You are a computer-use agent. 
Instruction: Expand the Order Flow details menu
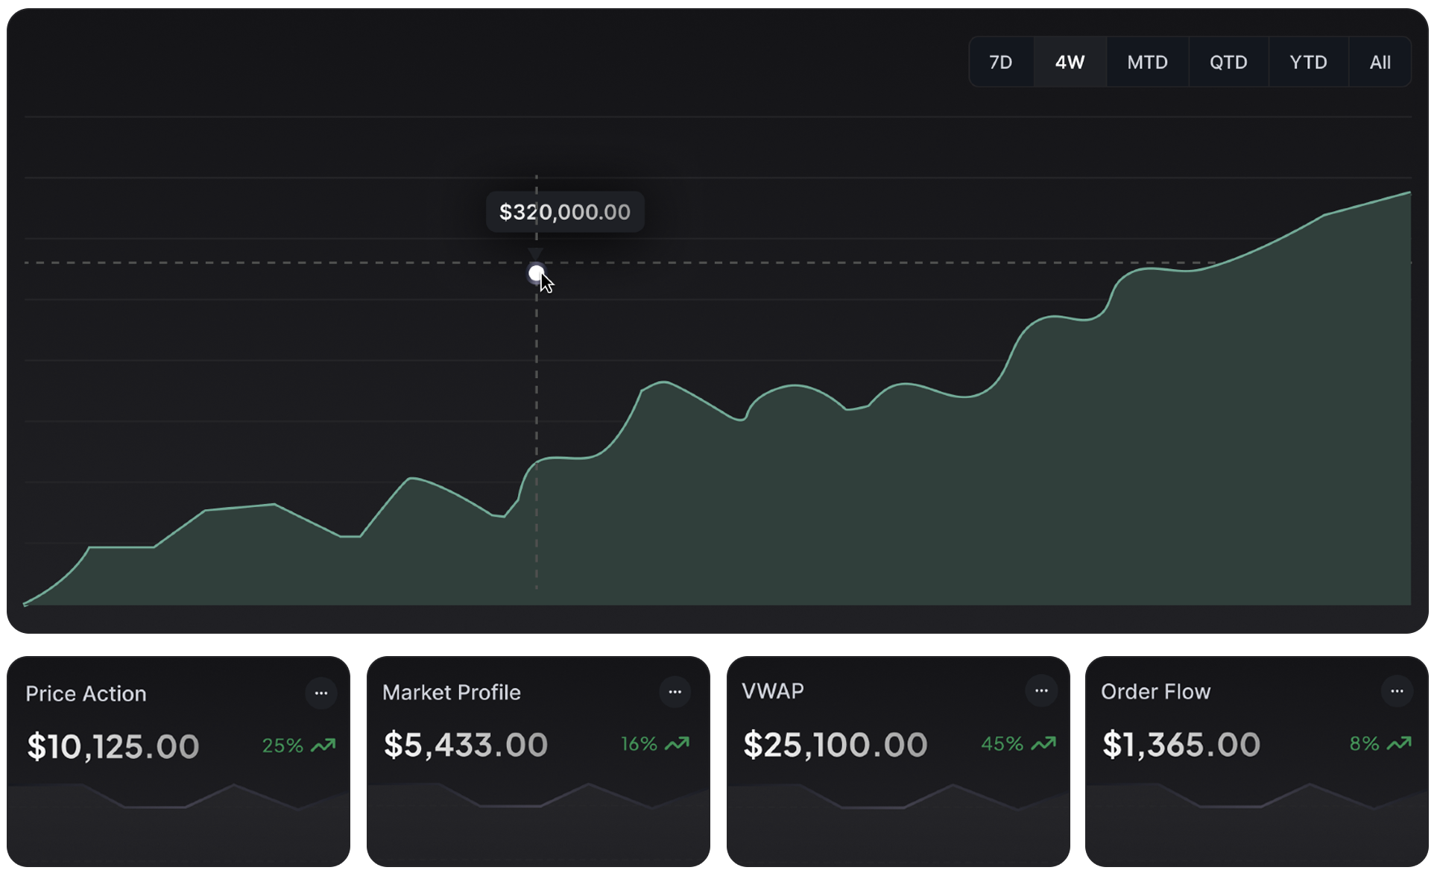(1398, 690)
